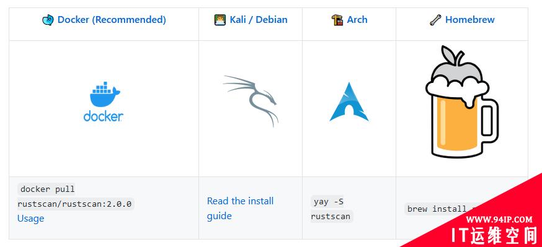Click the Kali dragon logo
Image resolution: width=542 pixels, height=247 pixels.
pos(251,101)
